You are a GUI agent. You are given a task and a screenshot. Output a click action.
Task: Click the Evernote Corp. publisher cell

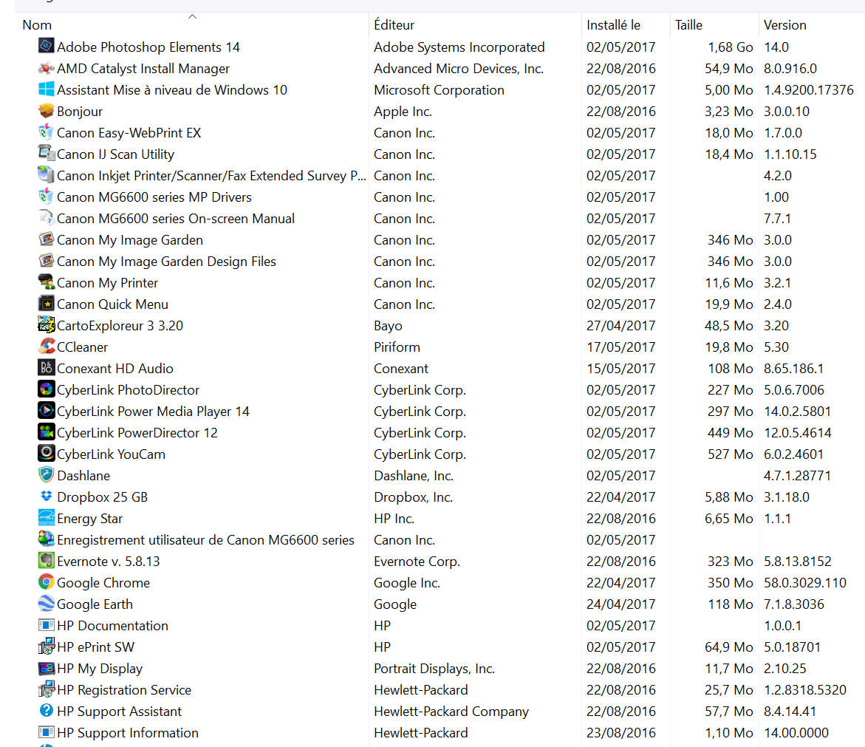tap(417, 561)
